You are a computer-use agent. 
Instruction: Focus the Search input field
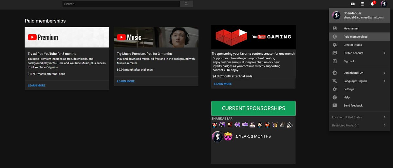click(x=121, y=4)
